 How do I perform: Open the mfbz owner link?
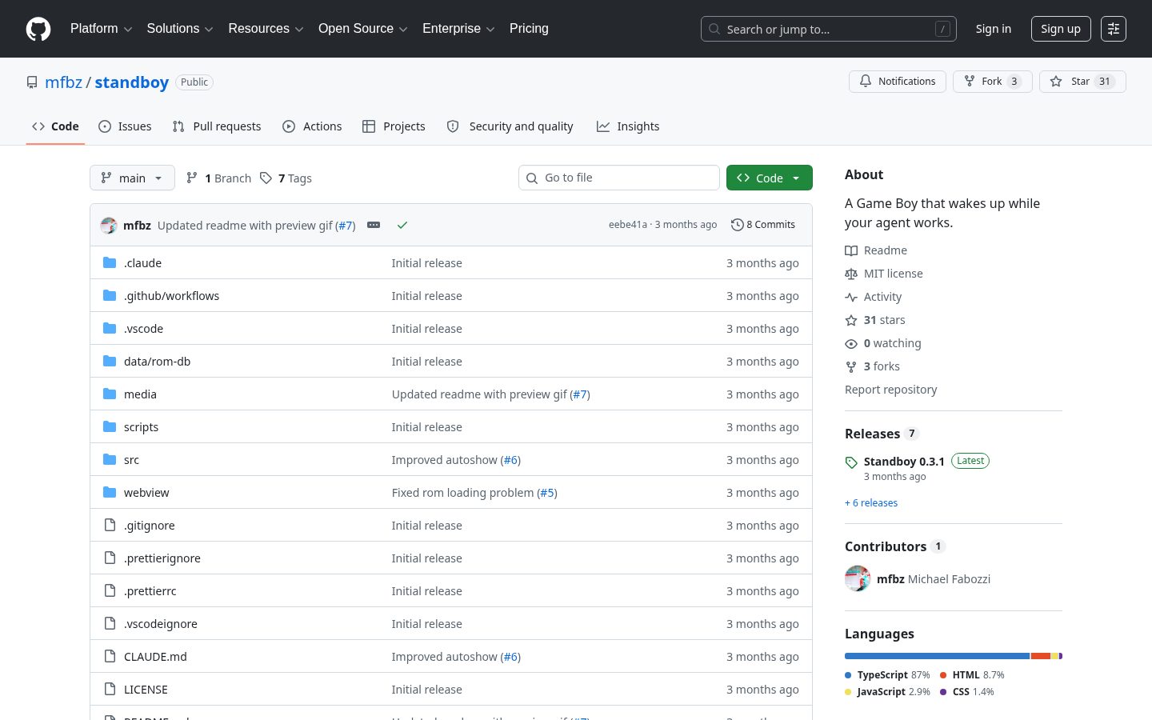pos(64,82)
